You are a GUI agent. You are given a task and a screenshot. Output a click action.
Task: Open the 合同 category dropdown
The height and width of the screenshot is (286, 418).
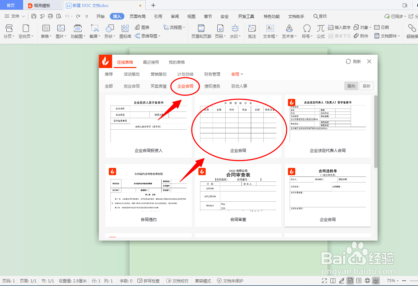[237, 74]
